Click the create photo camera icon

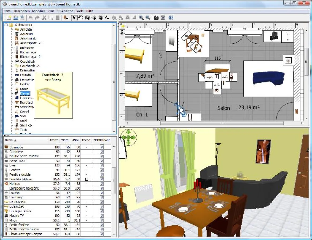click(x=156, y=18)
